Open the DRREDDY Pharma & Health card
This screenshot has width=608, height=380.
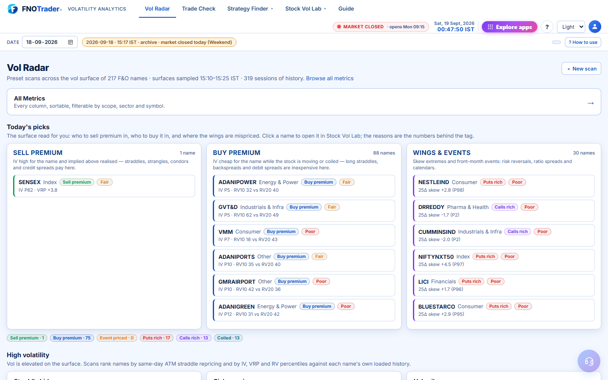click(504, 211)
